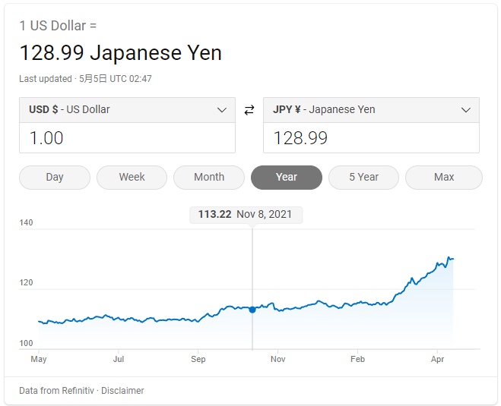This screenshot has height=406, width=501.
Task: Select the Day time range
Action: coord(55,177)
